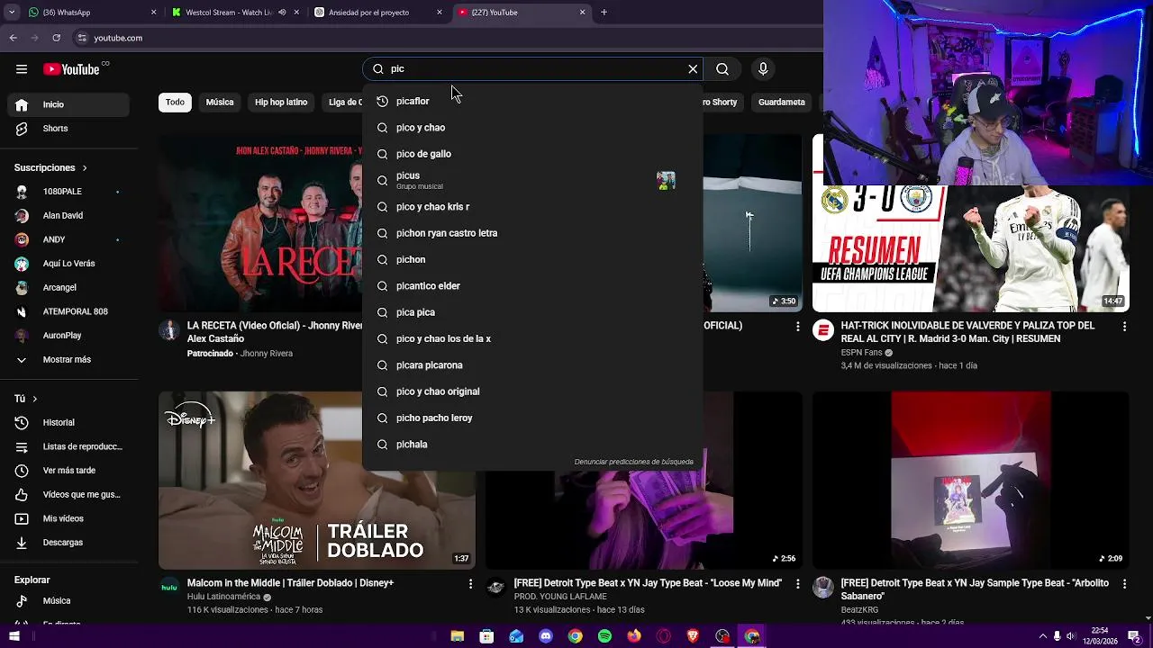Open options menu for HAT-TRICK Valverde video
1153x648 pixels.
[1124, 327]
